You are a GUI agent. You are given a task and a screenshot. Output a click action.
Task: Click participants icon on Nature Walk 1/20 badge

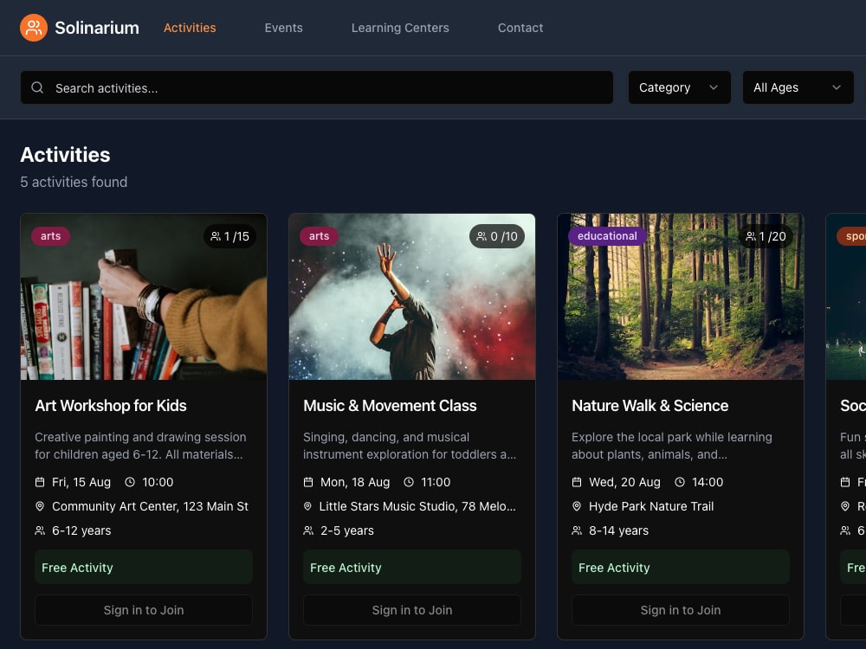[751, 236]
